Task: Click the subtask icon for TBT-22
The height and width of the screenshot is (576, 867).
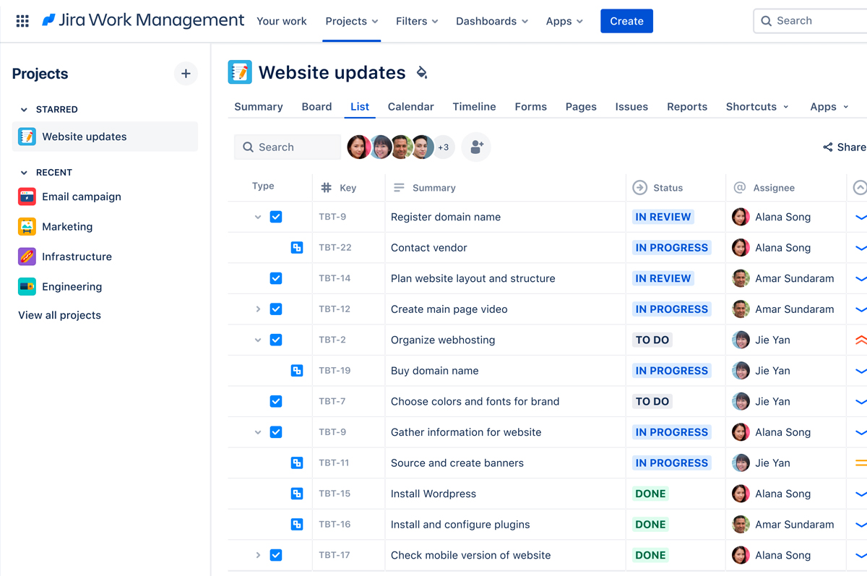Action: pos(297,247)
